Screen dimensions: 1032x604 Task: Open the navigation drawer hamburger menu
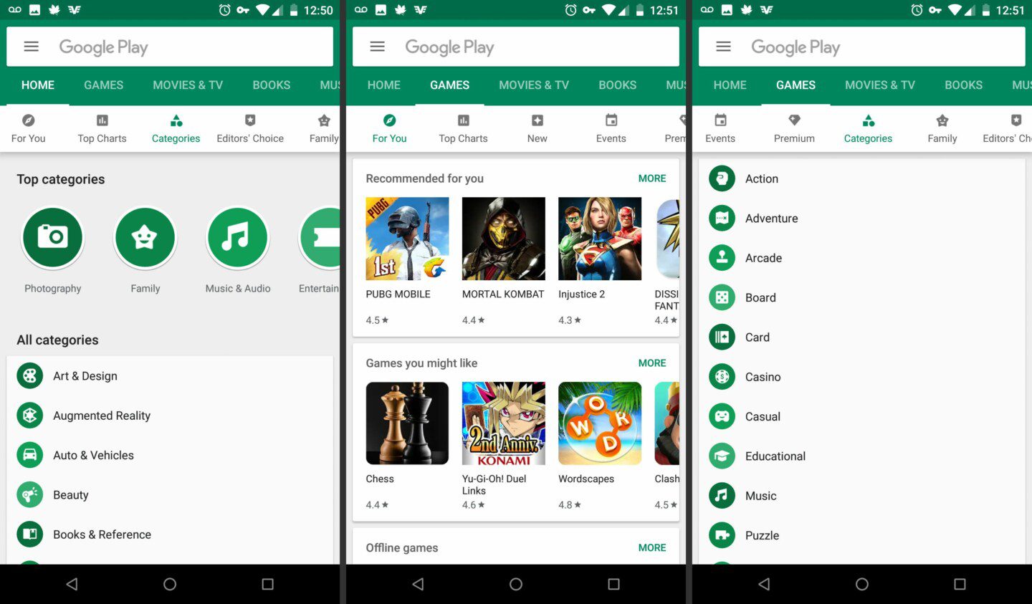point(31,46)
